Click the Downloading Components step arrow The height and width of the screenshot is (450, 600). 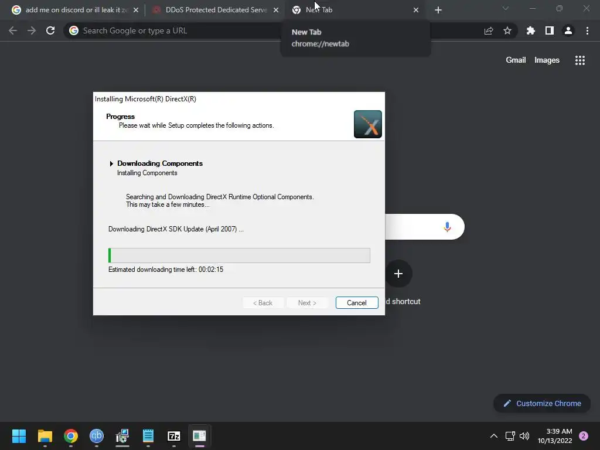coord(111,164)
